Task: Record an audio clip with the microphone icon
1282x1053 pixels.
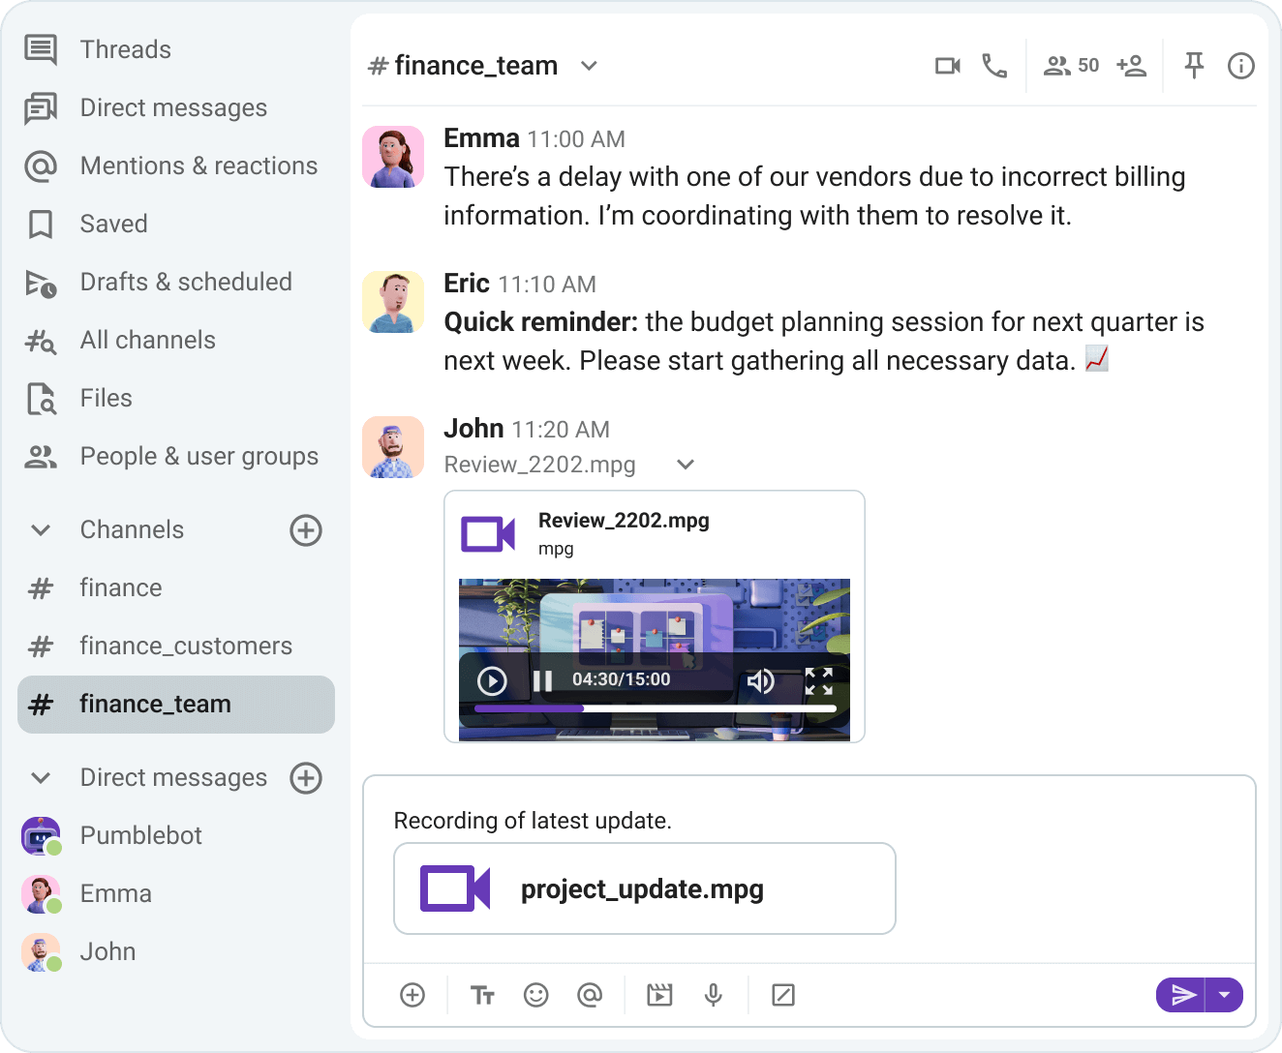Action: tap(714, 994)
